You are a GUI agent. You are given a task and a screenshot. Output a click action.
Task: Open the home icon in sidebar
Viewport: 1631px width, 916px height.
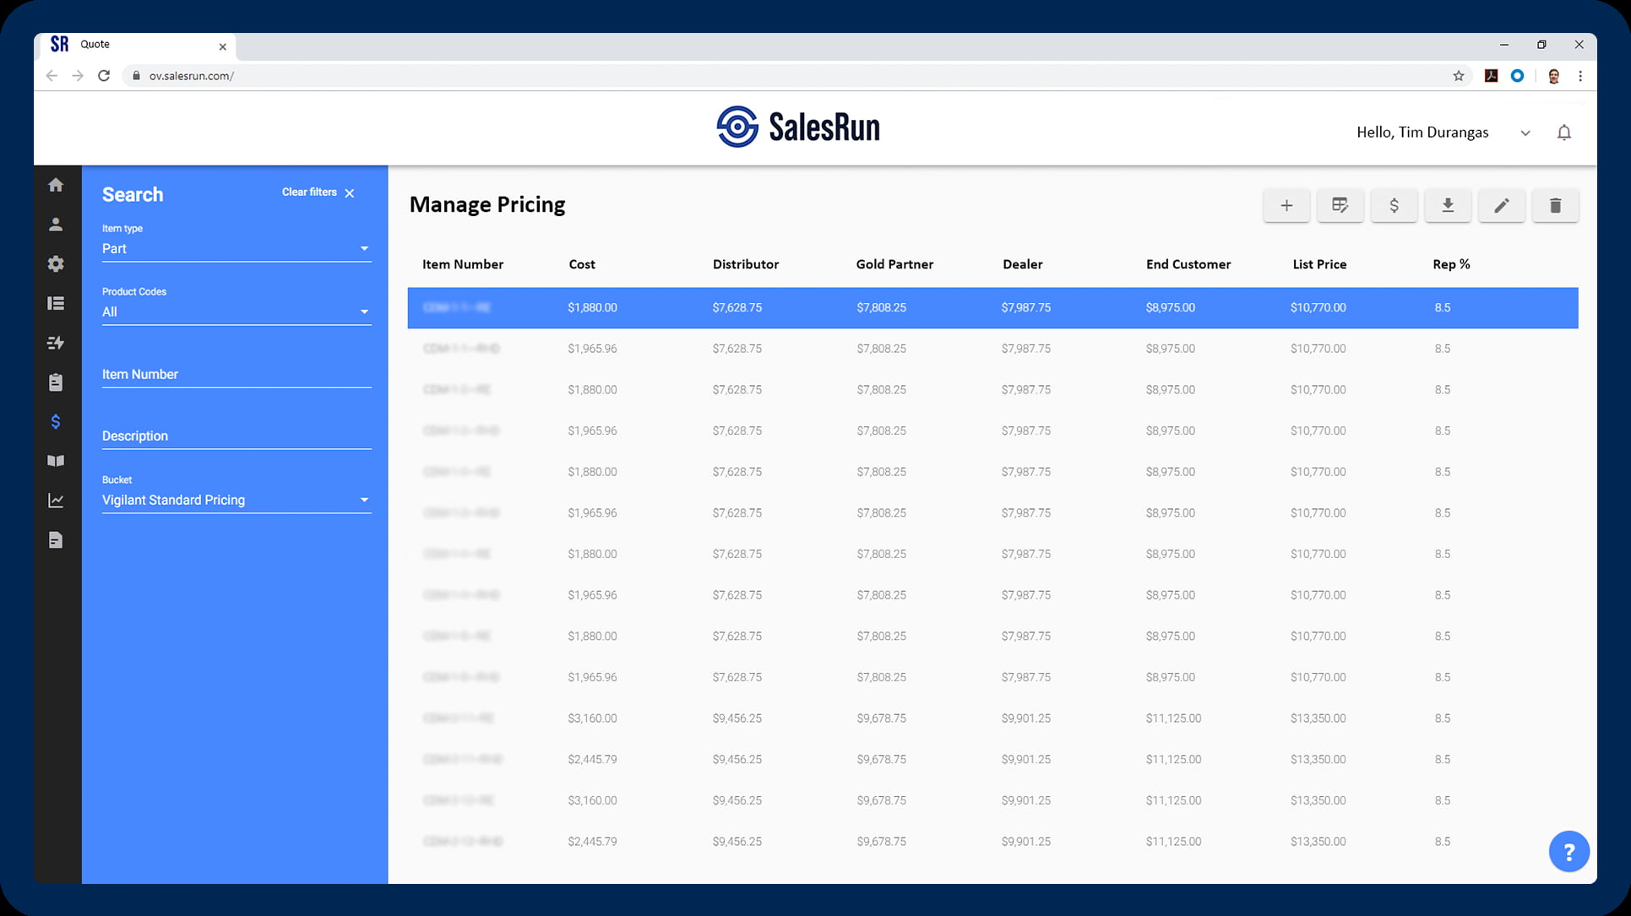click(56, 185)
